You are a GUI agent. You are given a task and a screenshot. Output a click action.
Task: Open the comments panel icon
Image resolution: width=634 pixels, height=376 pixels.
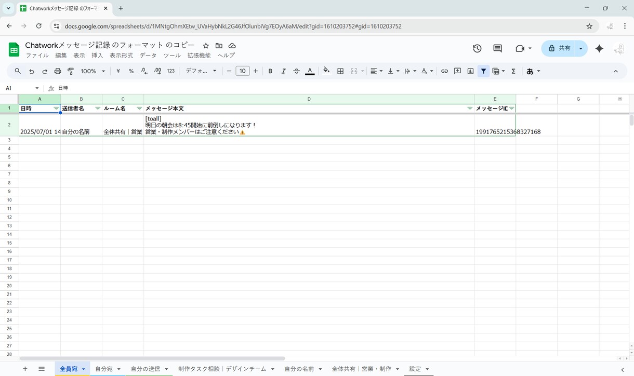[x=497, y=48]
